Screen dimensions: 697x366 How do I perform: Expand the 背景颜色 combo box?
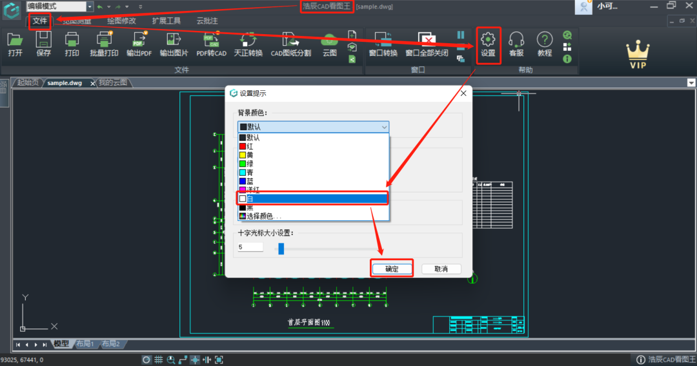point(313,127)
